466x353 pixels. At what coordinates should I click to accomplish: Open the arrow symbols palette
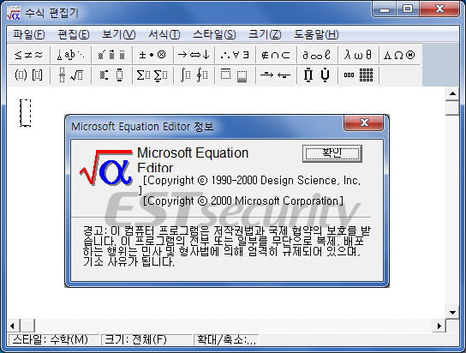(194, 55)
